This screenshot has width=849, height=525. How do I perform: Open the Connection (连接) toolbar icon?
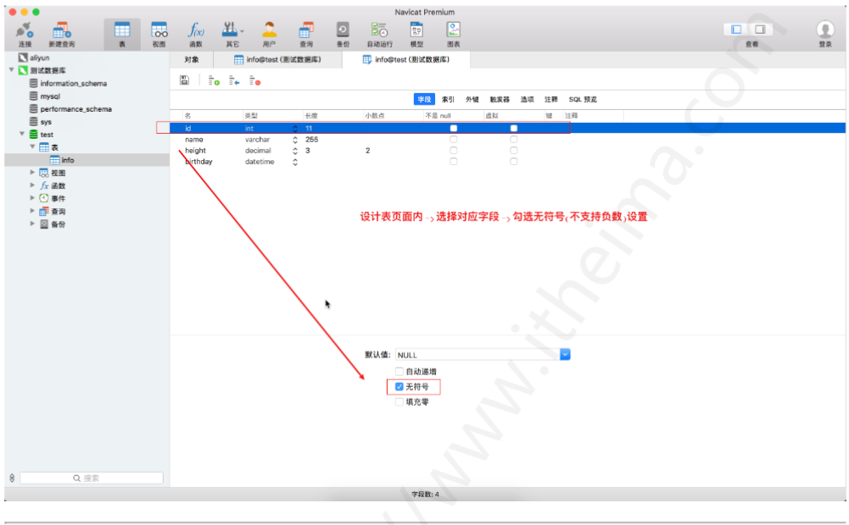(x=25, y=34)
